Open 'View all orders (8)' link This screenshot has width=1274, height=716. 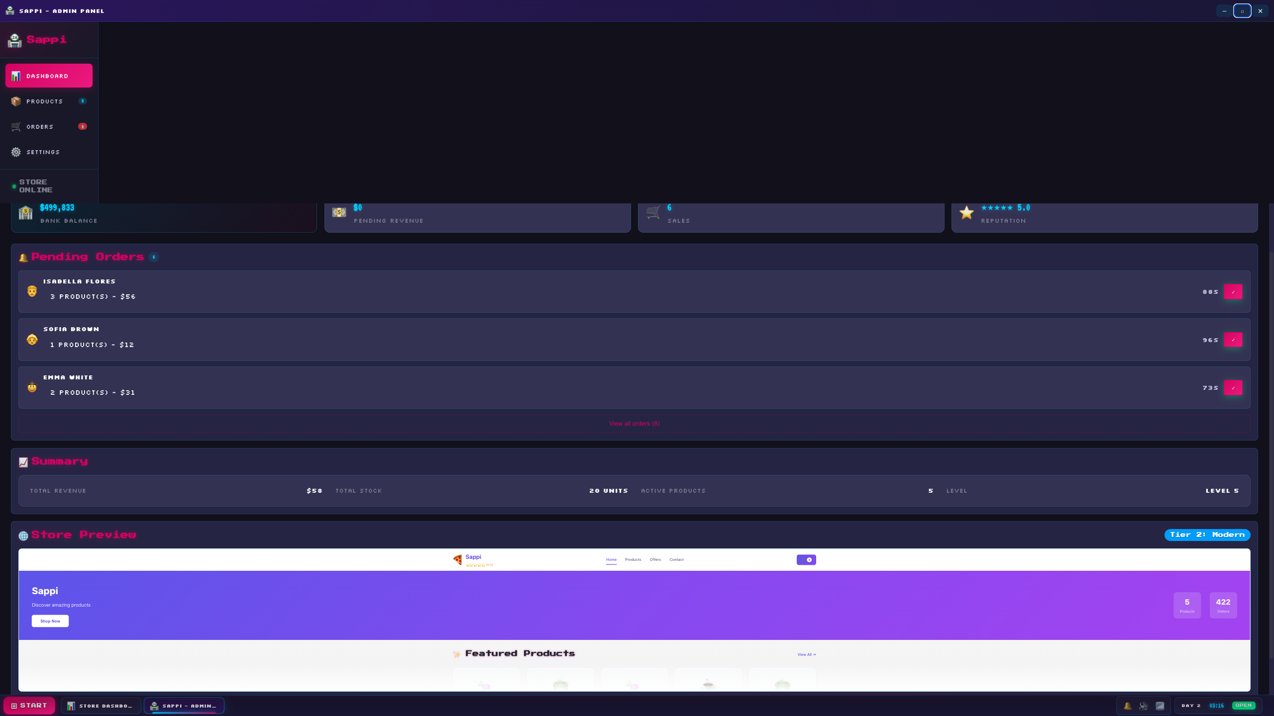634,424
